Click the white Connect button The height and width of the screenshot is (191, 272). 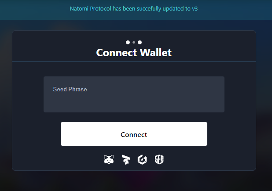click(134, 134)
